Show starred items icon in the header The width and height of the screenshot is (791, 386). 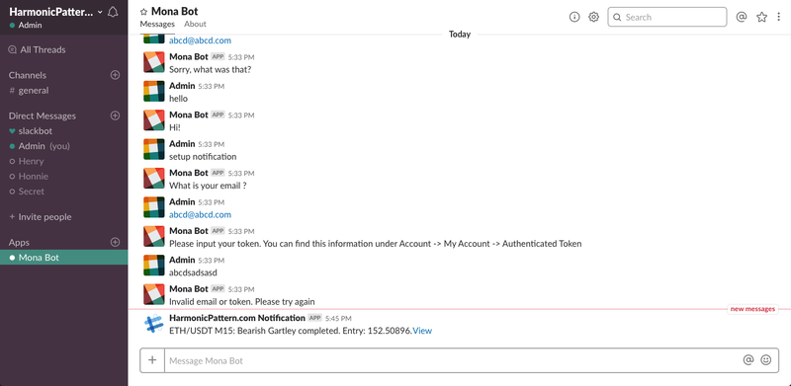761,17
